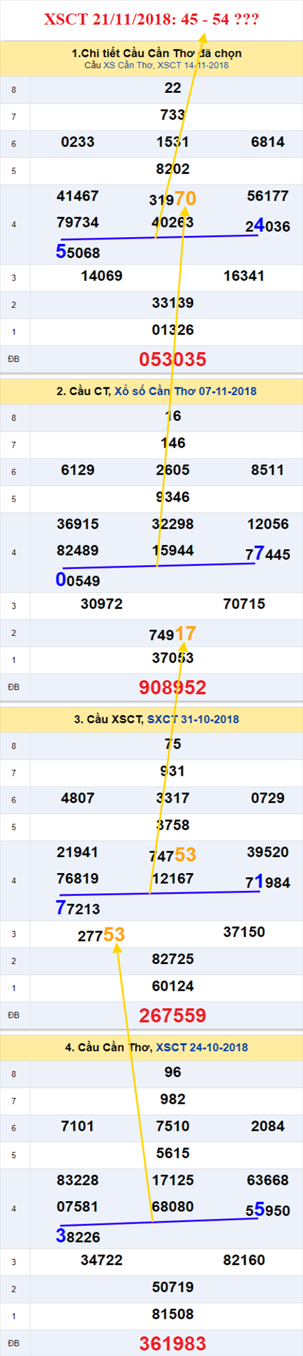Click the number 81508
Screen dimensions: 303x1356
173,1314
